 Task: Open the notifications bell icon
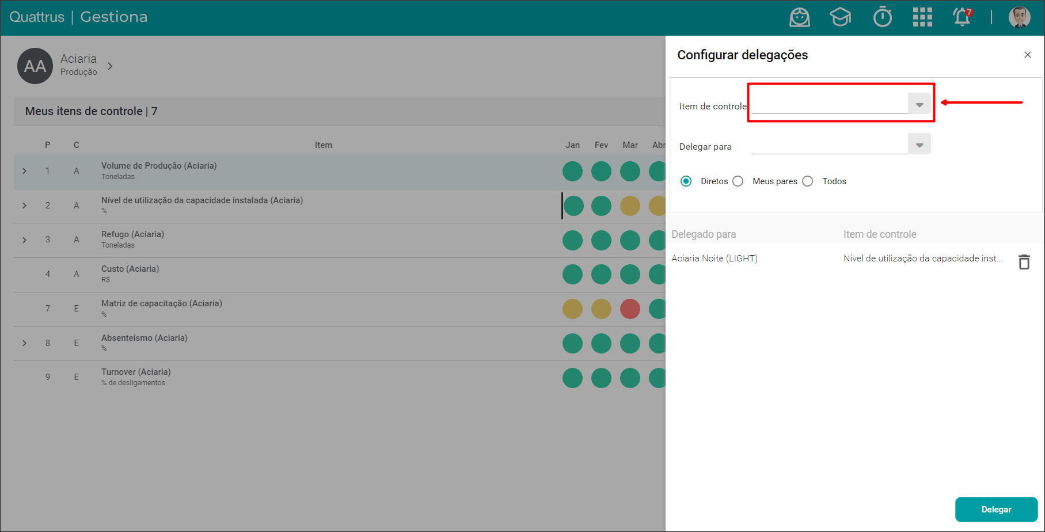point(962,17)
